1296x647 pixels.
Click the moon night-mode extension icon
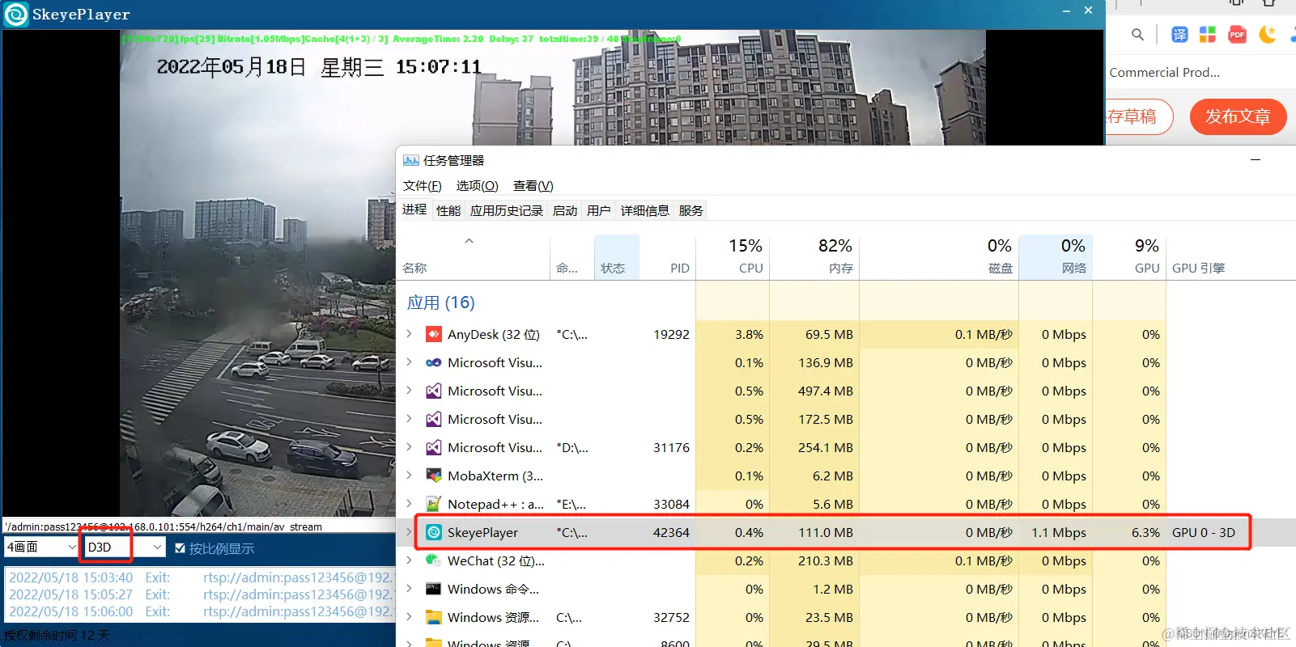pos(1268,34)
